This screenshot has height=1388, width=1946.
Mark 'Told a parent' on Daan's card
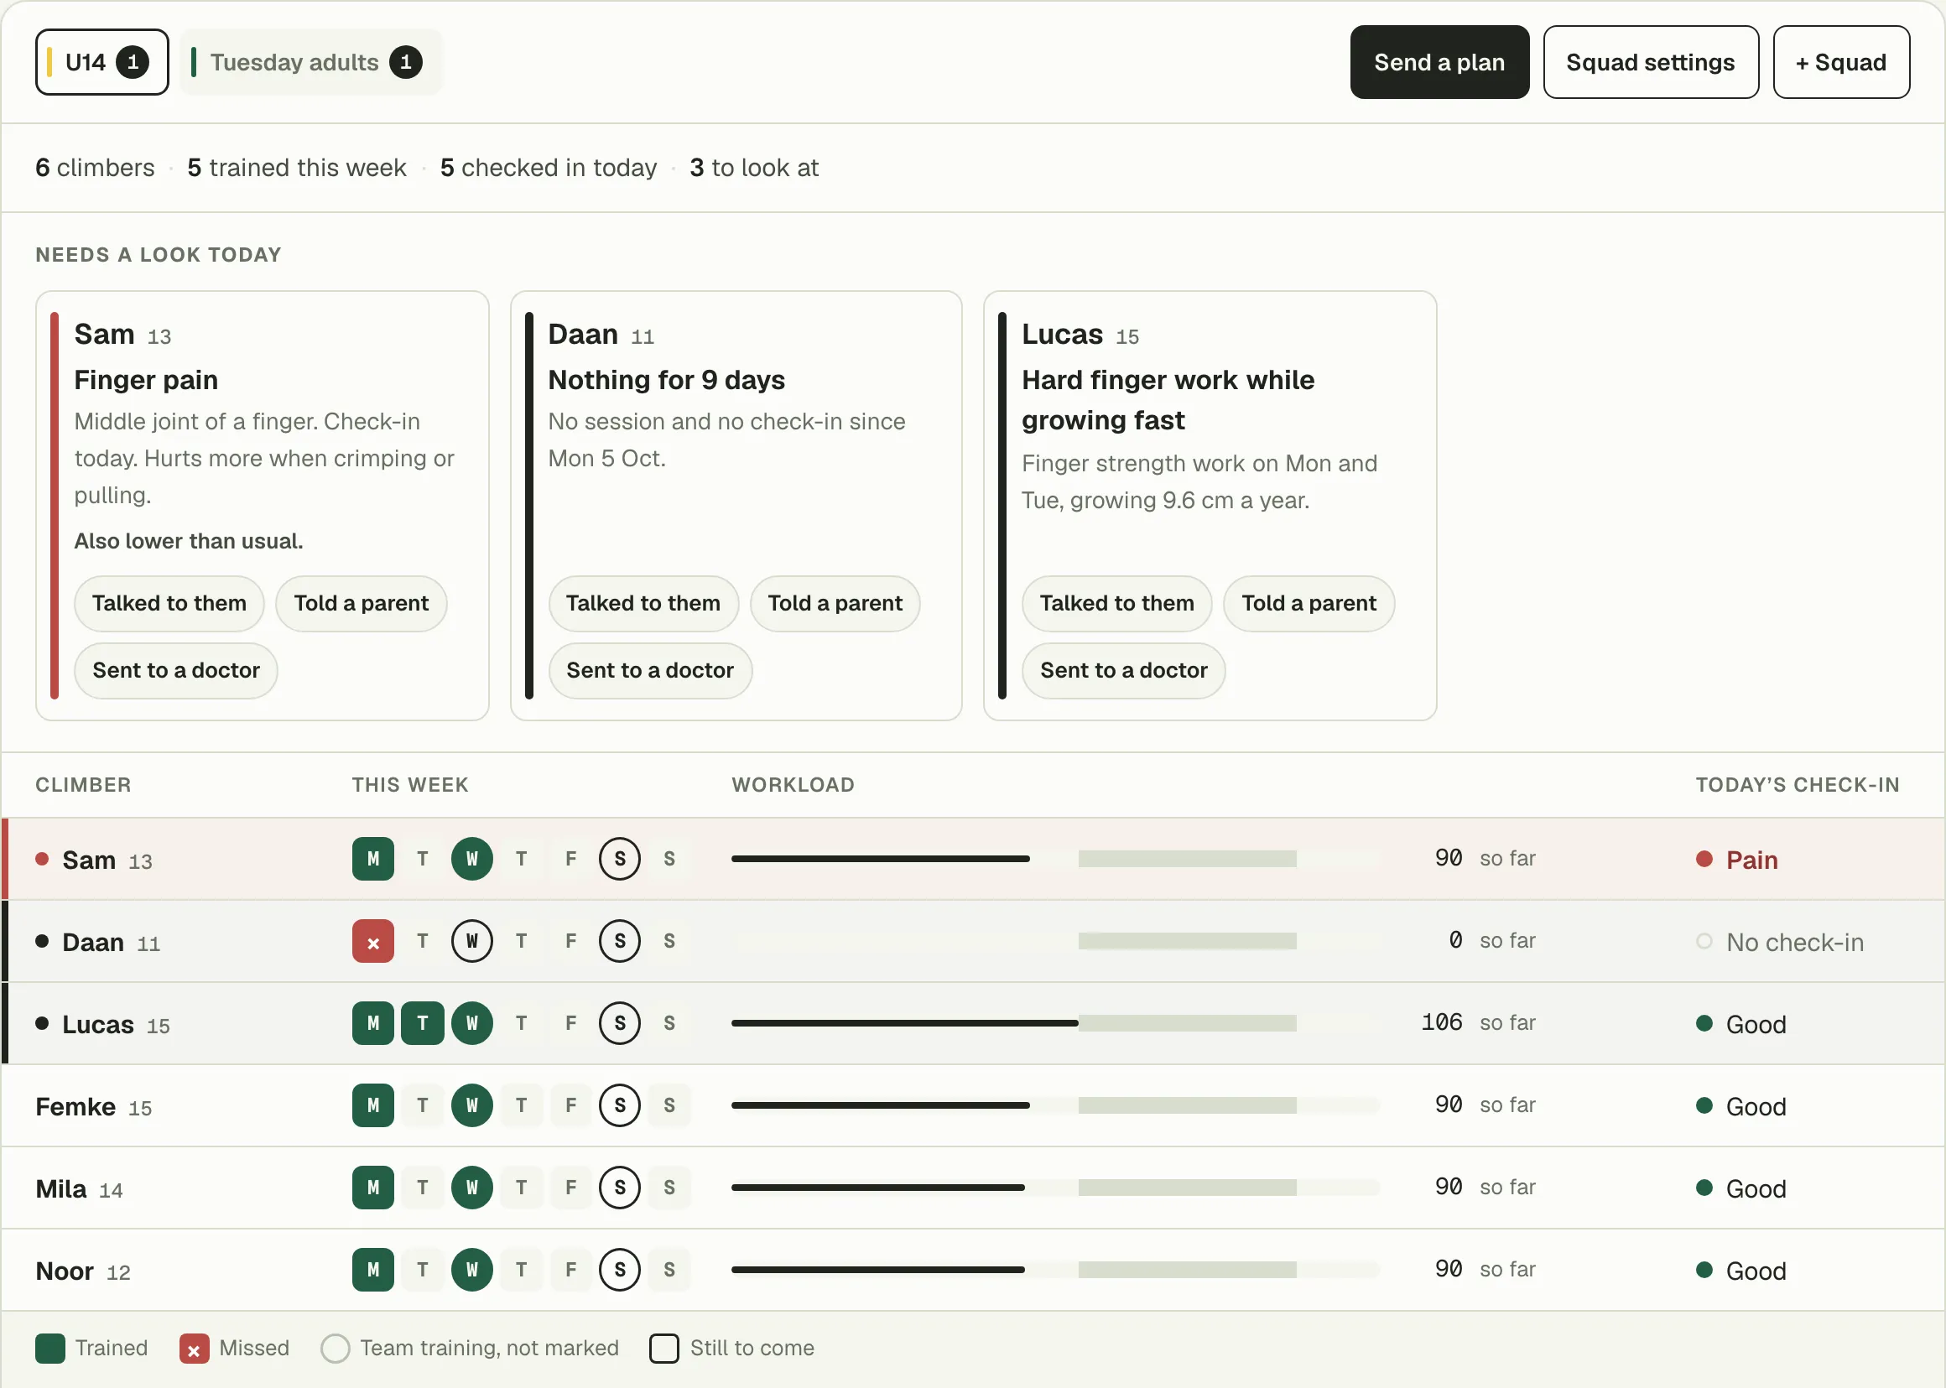pyautogui.click(x=835, y=603)
